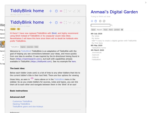Click the sidebar search input field
This screenshot has height=113, width=151.
[x=101, y=25]
